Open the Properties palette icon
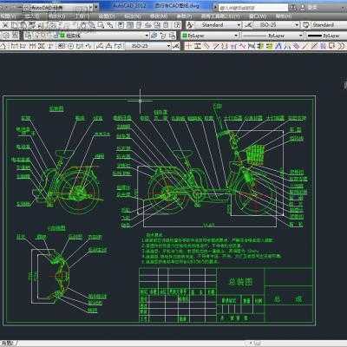 (x=121, y=25)
